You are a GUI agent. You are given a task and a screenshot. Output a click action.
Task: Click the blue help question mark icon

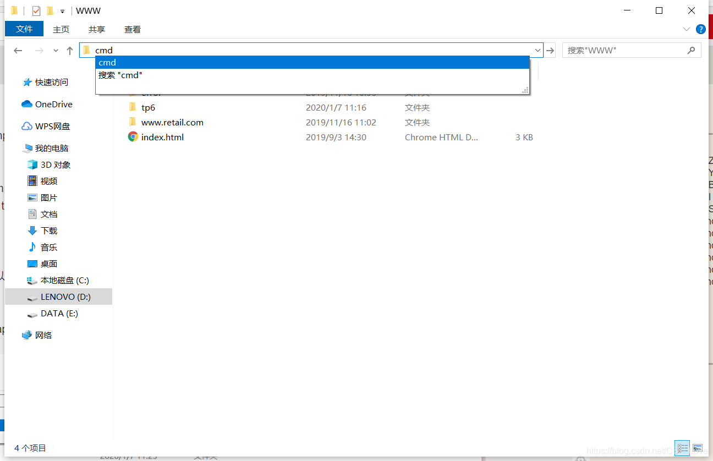pyautogui.click(x=701, y=29)
